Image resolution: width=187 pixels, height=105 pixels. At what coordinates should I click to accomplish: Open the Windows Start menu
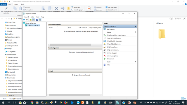[x=3, y=103]
